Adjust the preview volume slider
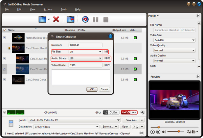203x138 pixels. [176, 131]
